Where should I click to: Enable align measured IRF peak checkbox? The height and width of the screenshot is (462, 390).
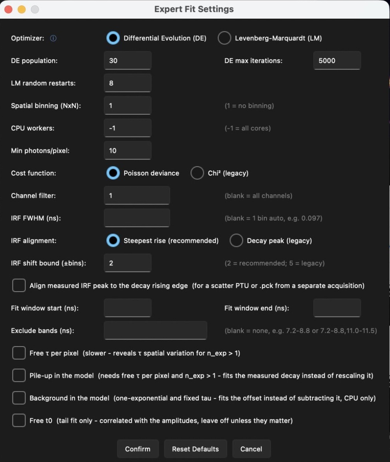(x=19, y=286)
